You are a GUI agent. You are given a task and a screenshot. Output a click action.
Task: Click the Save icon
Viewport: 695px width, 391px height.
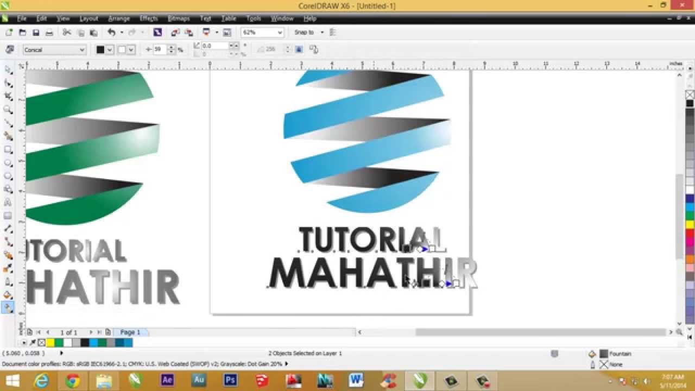click(x=36, y=33)
